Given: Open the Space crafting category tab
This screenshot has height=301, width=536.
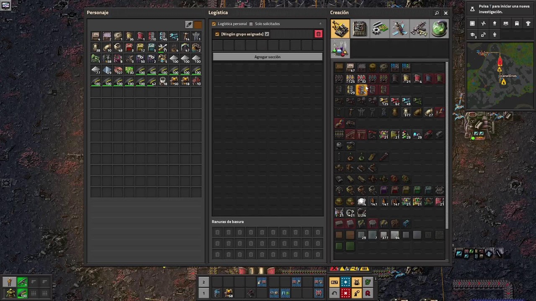Looking at the screenshot, I should [399, 29].
